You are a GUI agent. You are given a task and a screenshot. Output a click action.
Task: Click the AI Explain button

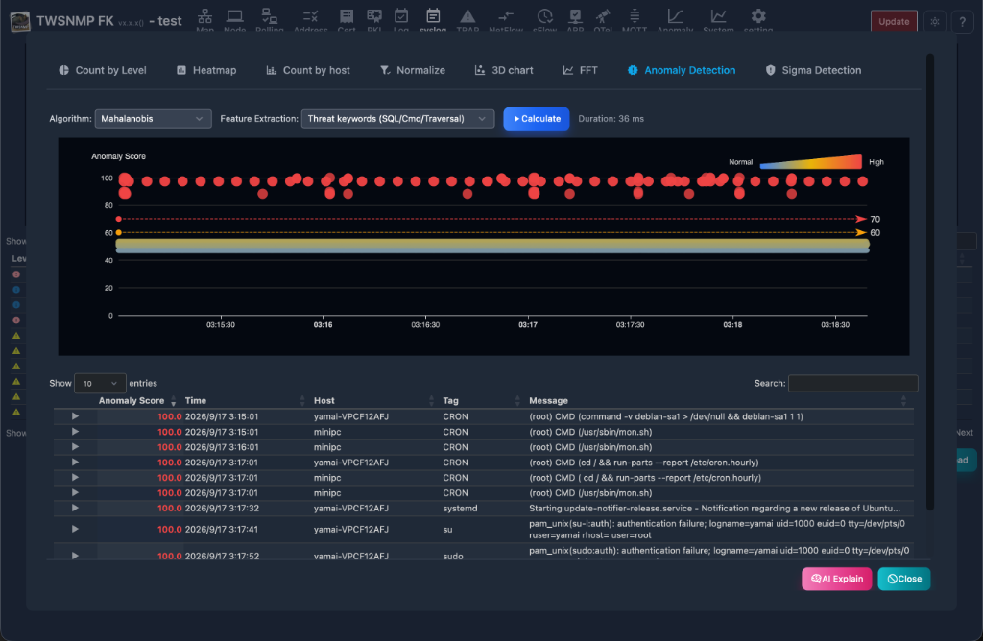[837, 579]
